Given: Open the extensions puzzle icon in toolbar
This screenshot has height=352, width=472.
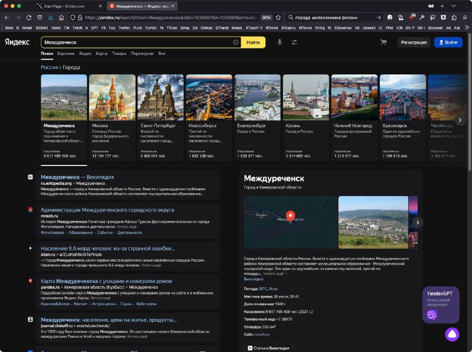Looking at the screenshot, I should tap(454, 18).
